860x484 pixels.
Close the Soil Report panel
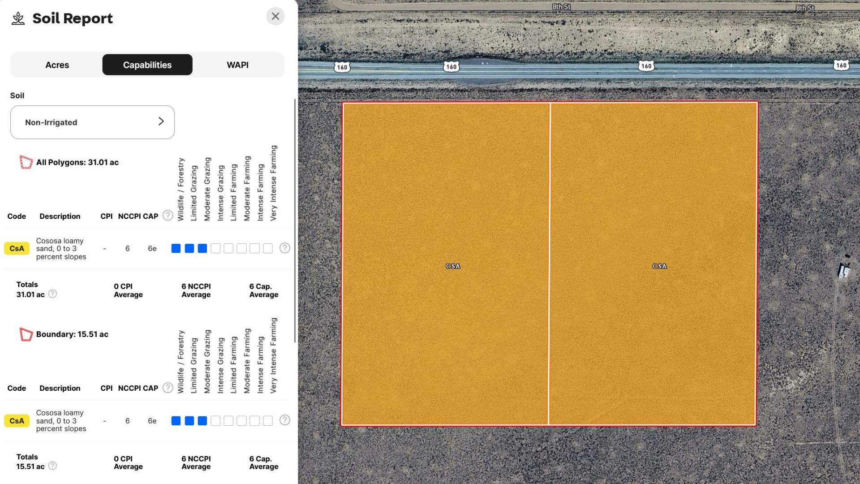[x=275, y=17]
